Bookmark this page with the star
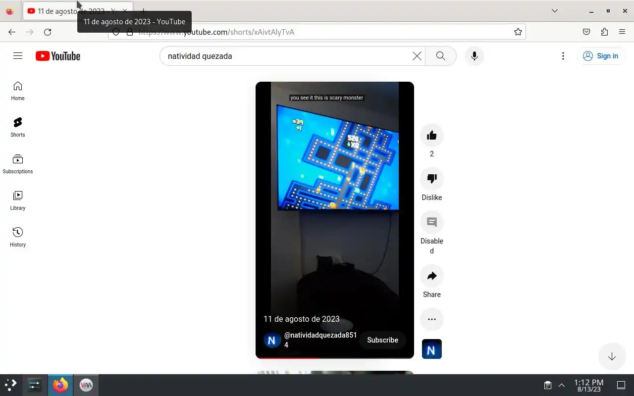 point(518,32)
